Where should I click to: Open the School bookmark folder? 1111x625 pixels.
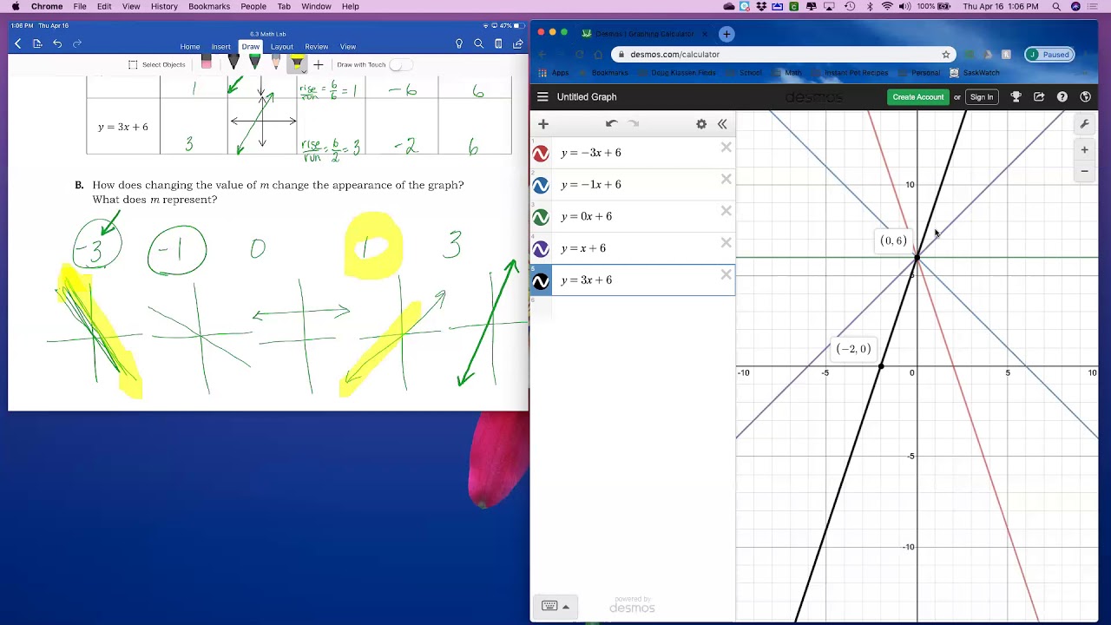pos(745,73)
